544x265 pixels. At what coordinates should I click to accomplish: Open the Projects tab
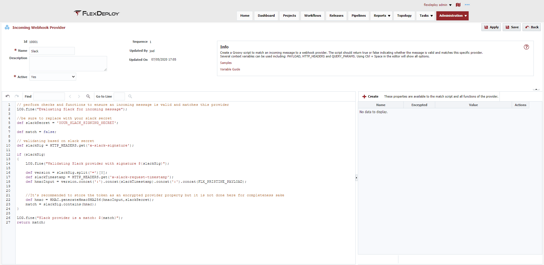click(x=289, y=16)
